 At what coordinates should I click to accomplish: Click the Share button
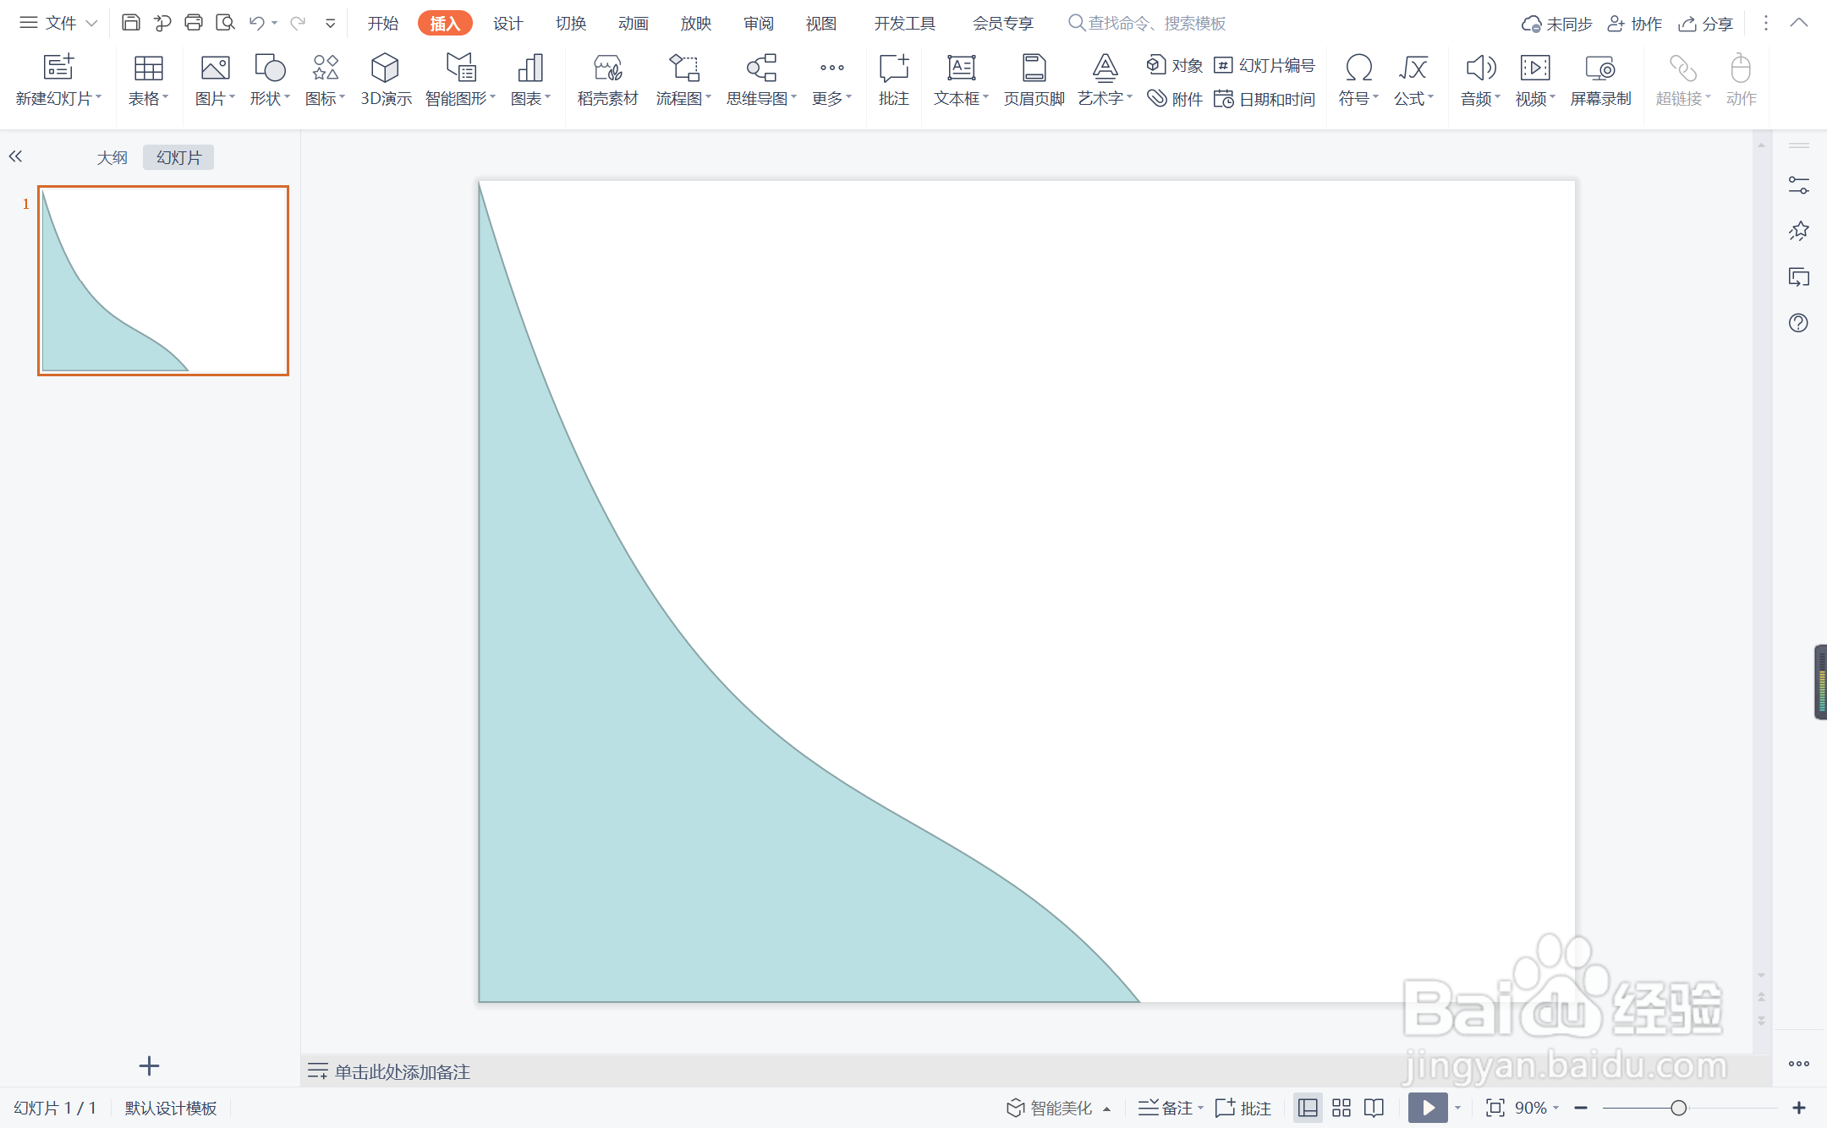click(1706, 24)
